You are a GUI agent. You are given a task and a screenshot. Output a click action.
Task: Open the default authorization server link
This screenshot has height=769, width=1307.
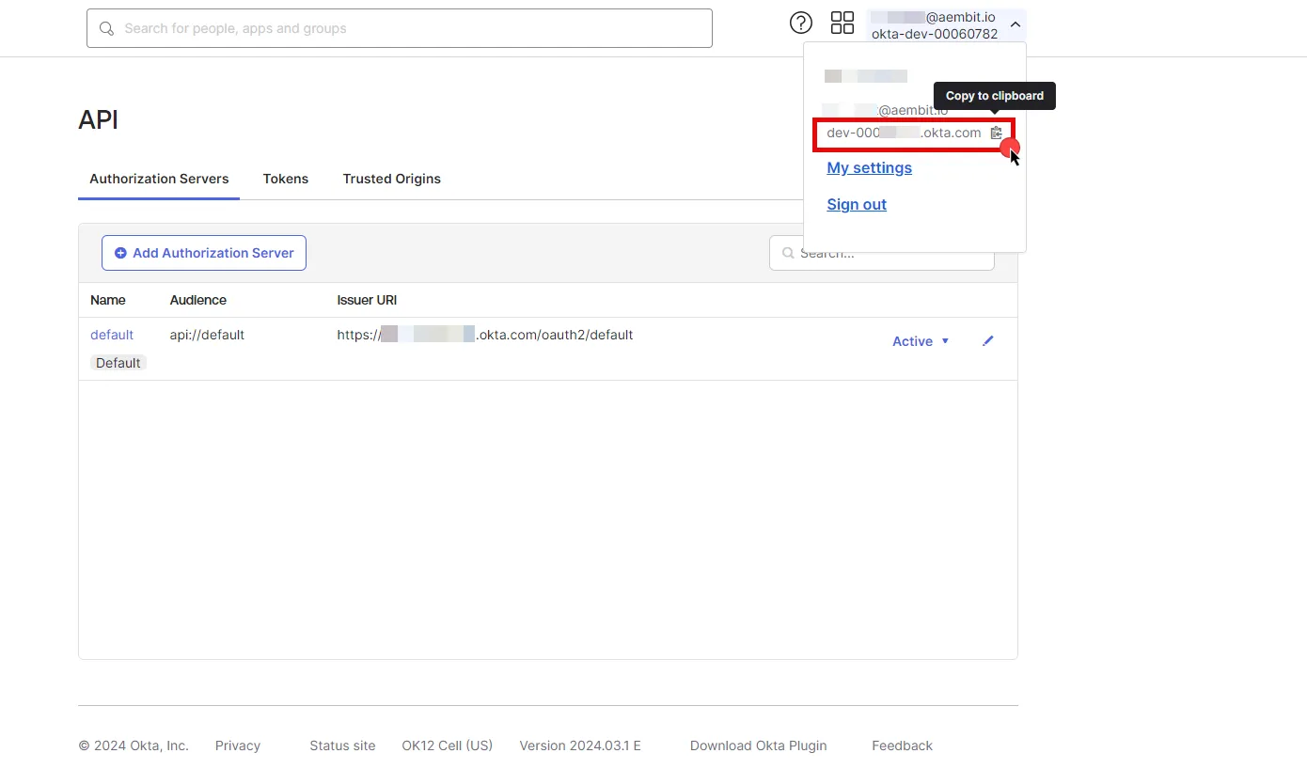(x=111, y=334)
